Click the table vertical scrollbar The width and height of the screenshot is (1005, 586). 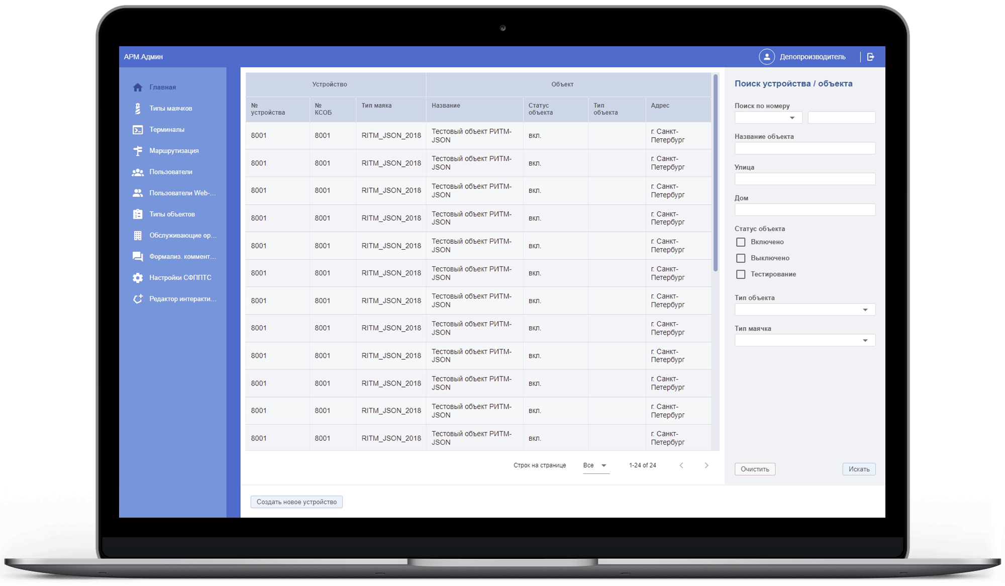716,173
